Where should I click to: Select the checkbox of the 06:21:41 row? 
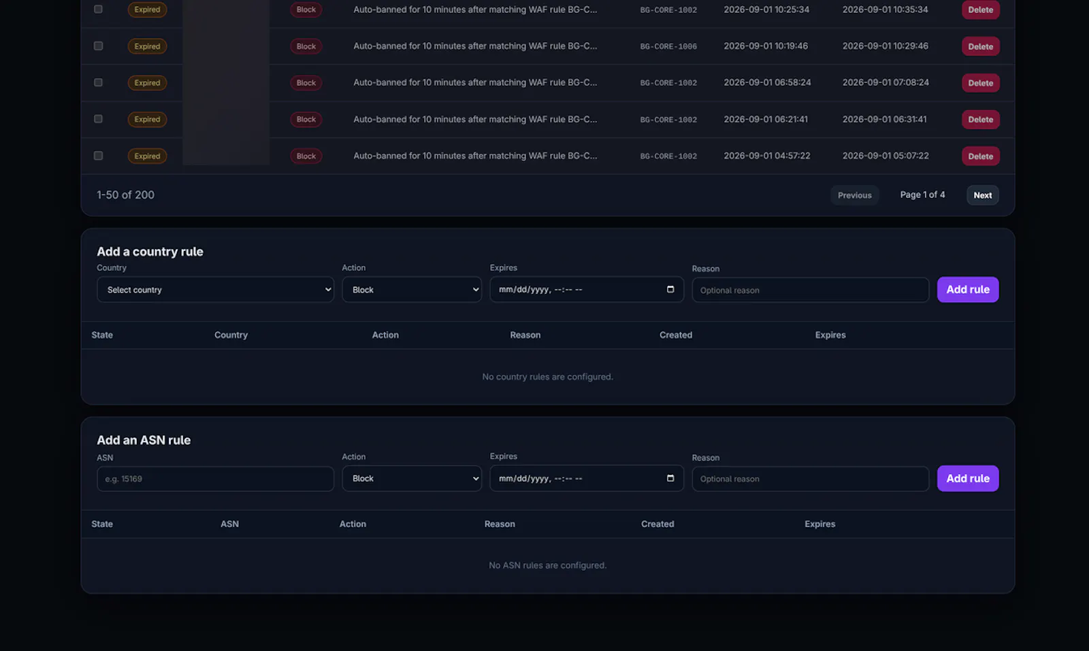point(98,119)
